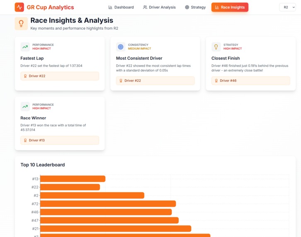The image size is (301, 237).
Task: Click the 'Key moments and performance highlights' subtitle
Action: pyautogui.click(x=74, y=29)
